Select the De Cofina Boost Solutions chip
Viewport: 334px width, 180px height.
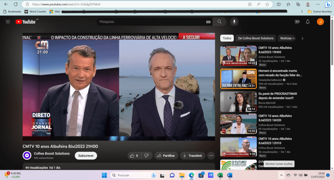click(x=256, y=38)
